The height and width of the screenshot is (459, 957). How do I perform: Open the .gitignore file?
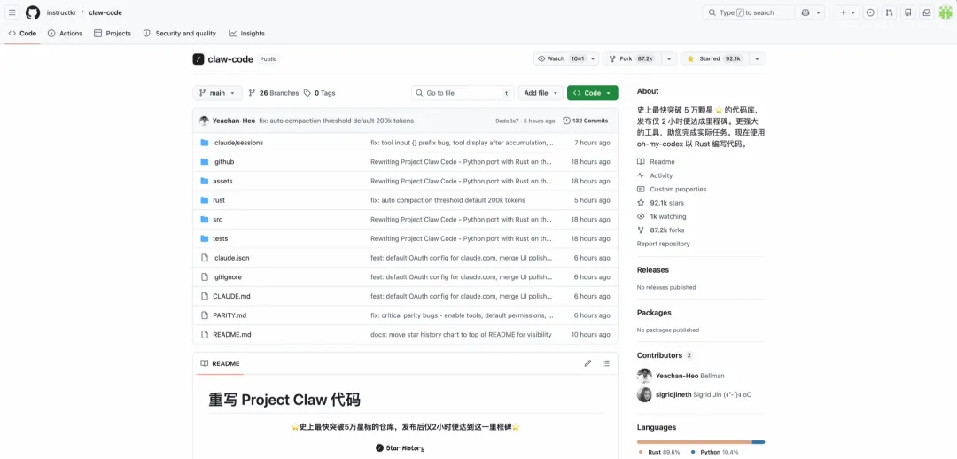point(227,277)
